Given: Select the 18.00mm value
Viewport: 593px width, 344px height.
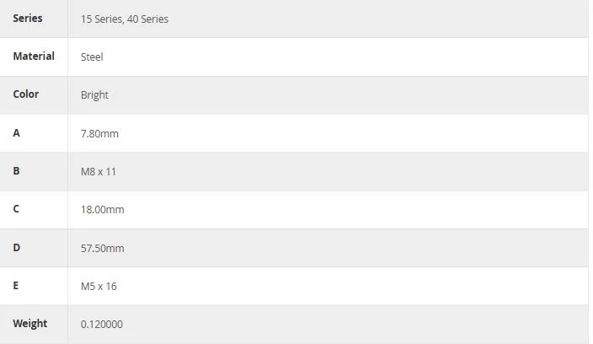Looking at the screenshot, I should pyautogui.click(x=103, y=210).
